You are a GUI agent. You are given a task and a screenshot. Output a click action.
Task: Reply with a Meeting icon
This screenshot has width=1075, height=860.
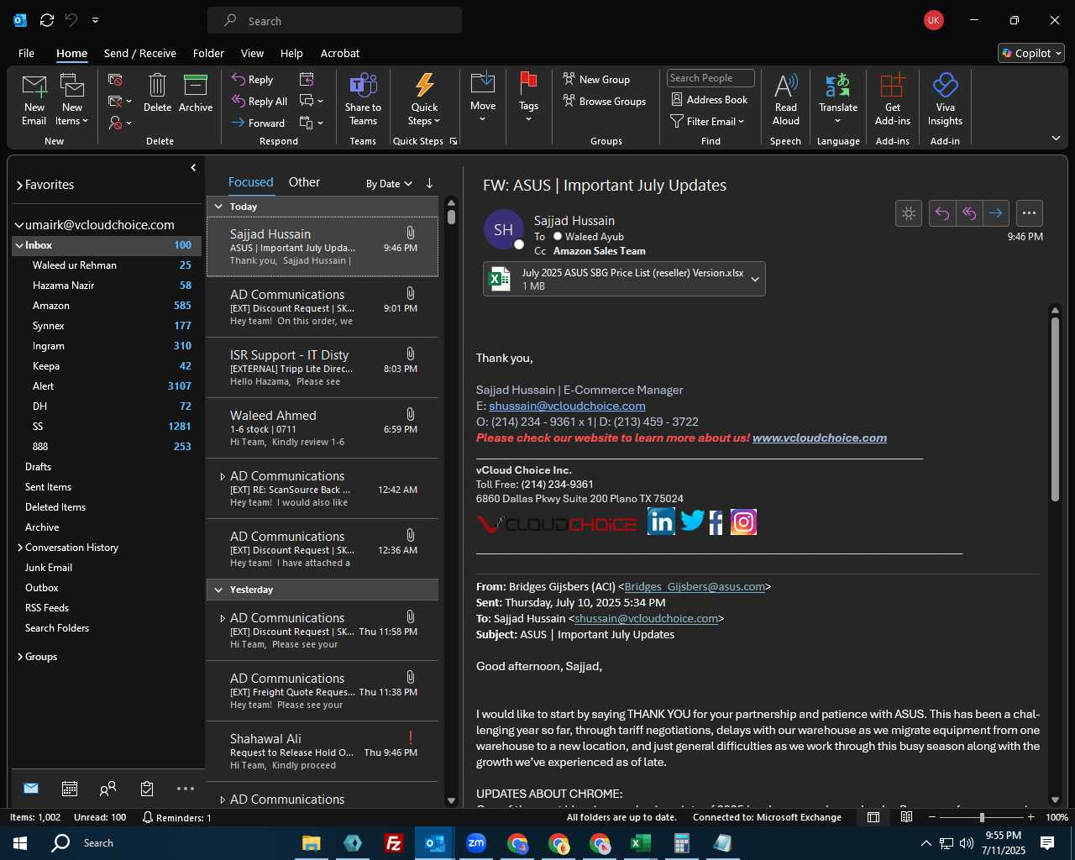tap(307, 79)
